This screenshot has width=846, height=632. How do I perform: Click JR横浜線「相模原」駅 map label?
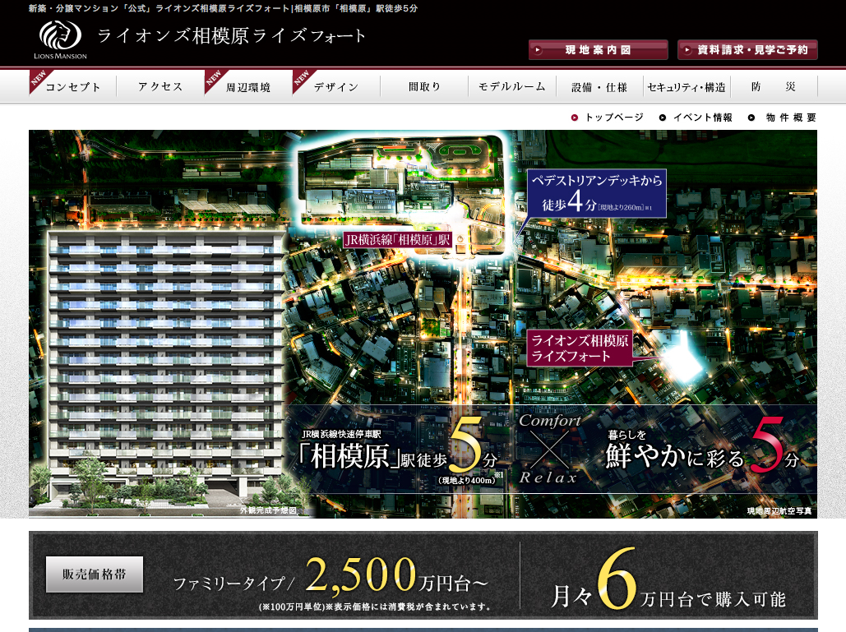[x=397, y=241]
